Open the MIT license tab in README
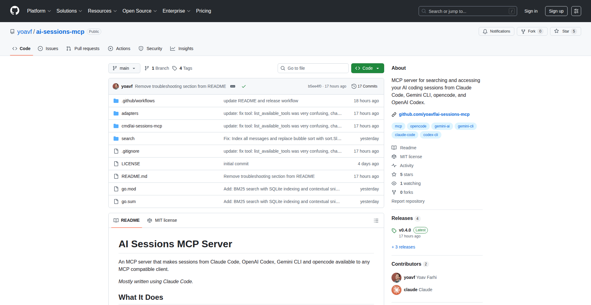The image size is (591, 305). 162,220
